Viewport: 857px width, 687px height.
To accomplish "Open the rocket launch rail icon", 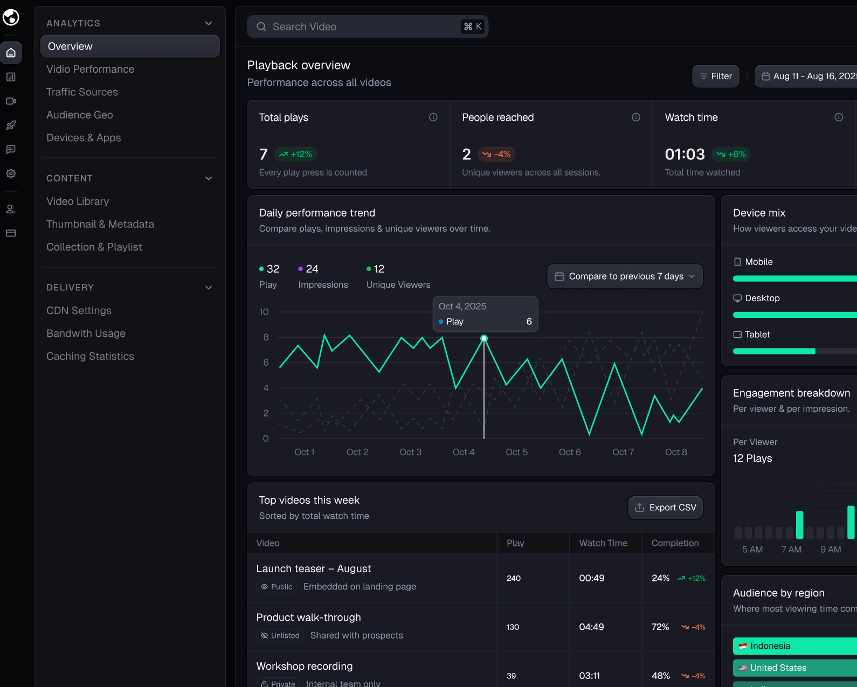I will point(11,125).
